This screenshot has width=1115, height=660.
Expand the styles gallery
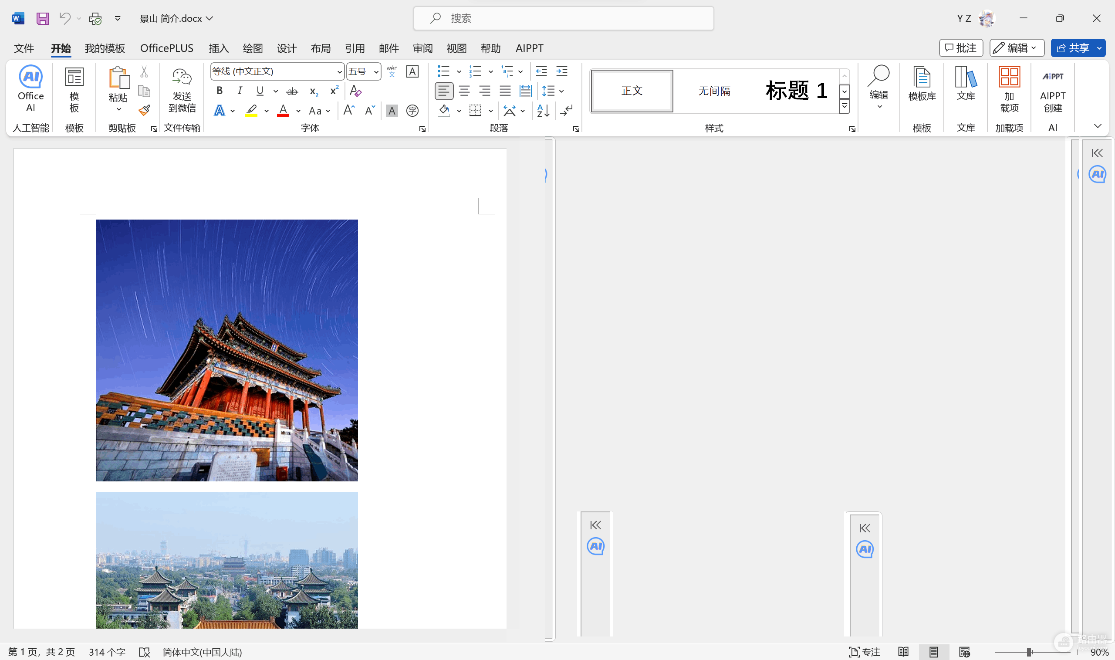click(844, 106)
